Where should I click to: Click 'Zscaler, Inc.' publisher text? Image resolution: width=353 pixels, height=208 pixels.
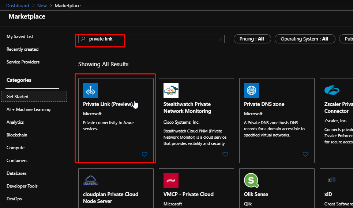[335, 121]
